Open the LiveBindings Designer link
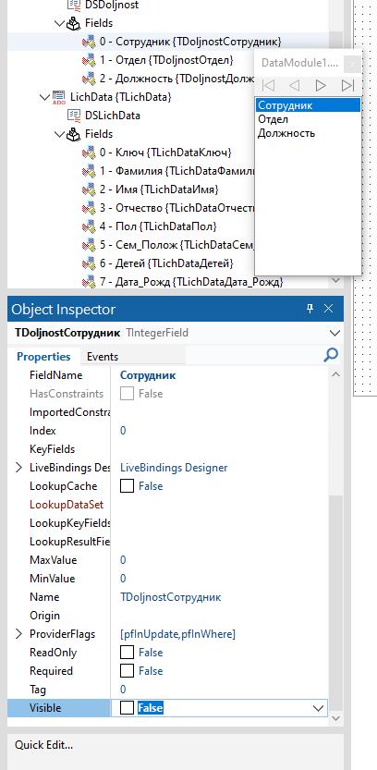 coord(174,468)
